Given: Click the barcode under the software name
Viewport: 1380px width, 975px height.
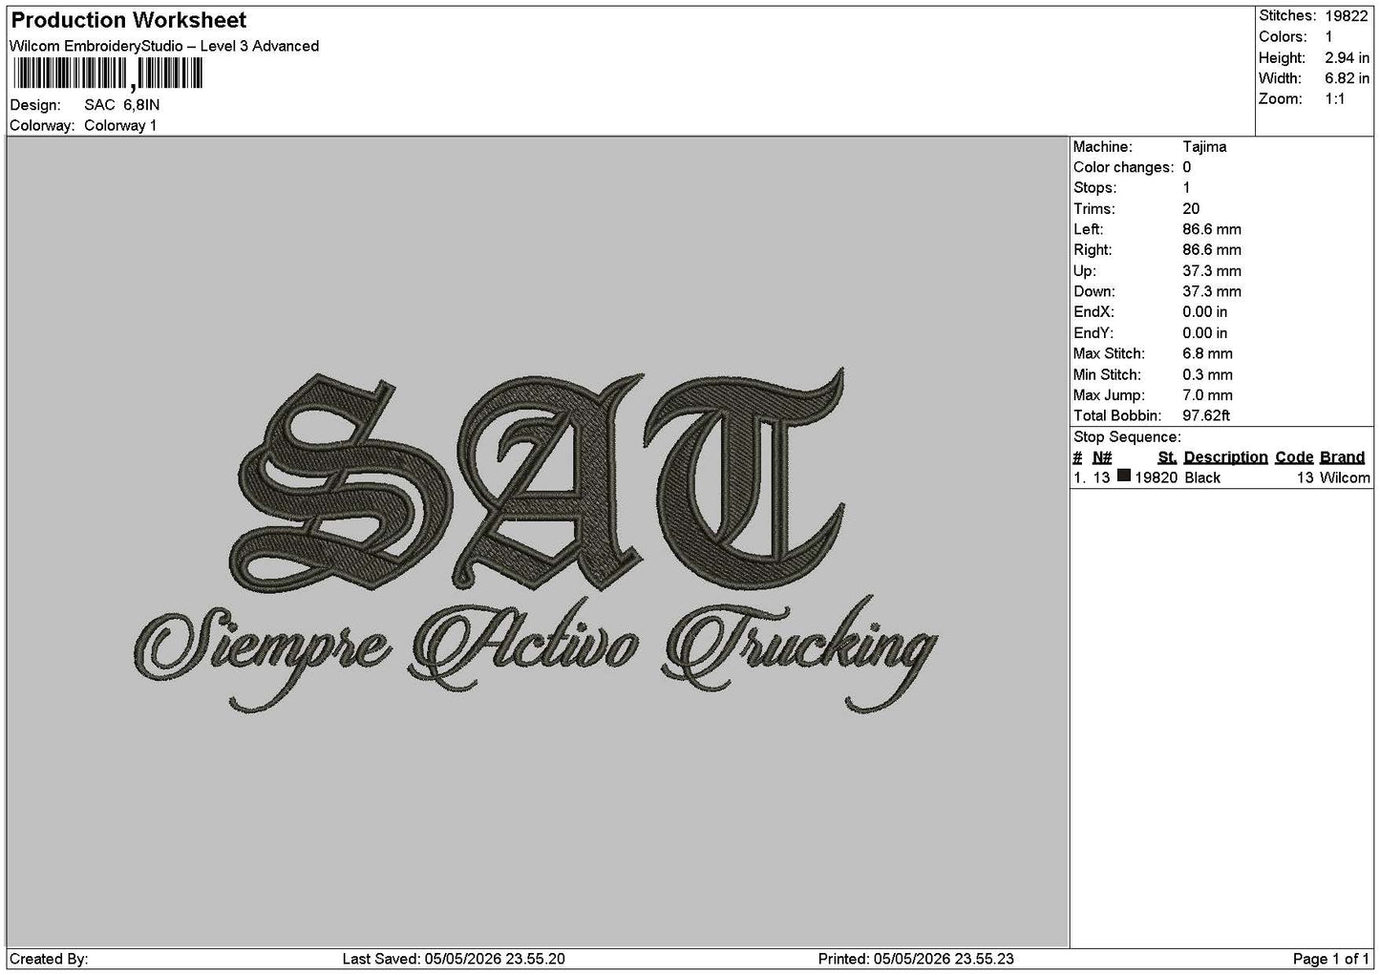Looking at the screenshot, I should pos(107,74).
